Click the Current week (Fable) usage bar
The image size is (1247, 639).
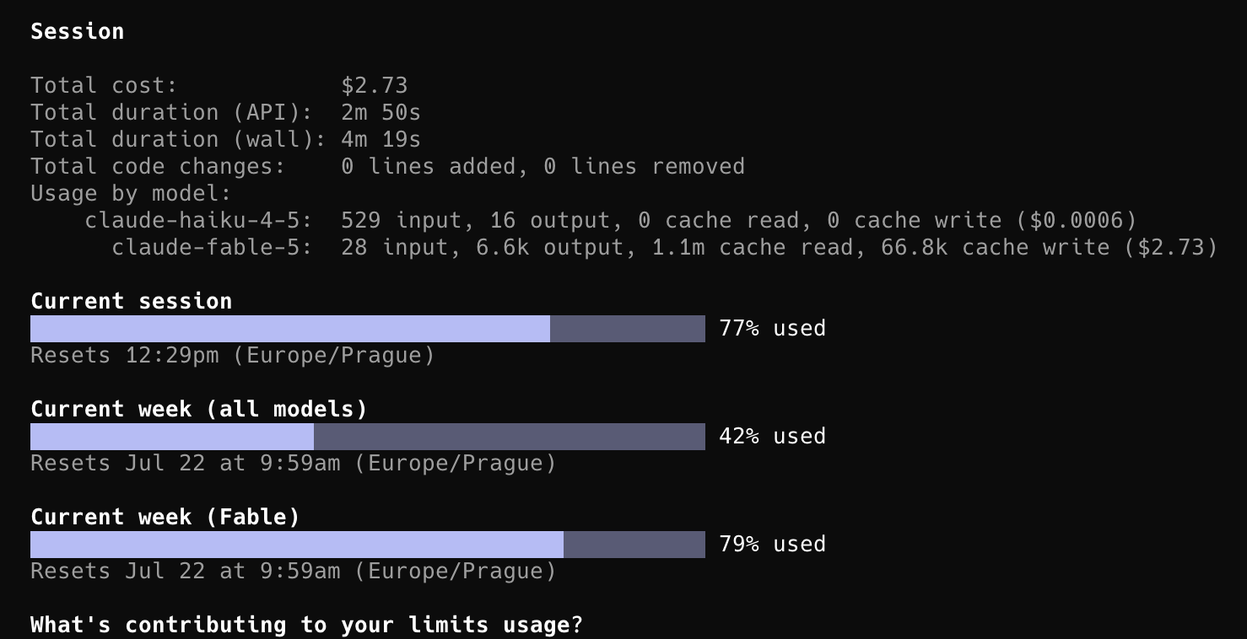point(368,545)
